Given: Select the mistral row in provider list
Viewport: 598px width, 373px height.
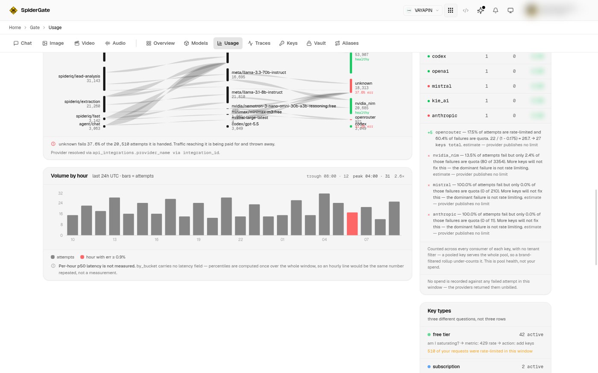Looking at the screenshot, I should coord(486,86).
